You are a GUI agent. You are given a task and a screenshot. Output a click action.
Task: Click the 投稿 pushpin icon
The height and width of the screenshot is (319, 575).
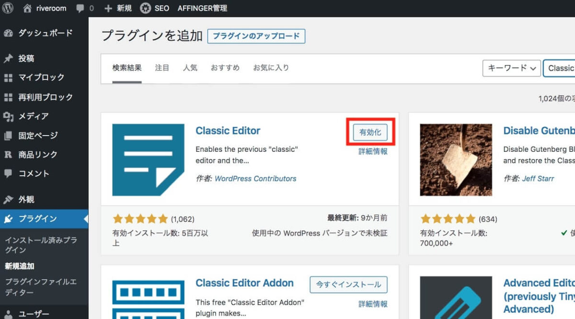pyautogui.click(x=8, y=58)
